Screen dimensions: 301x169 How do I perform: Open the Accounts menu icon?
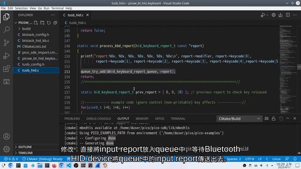[6, 136]
